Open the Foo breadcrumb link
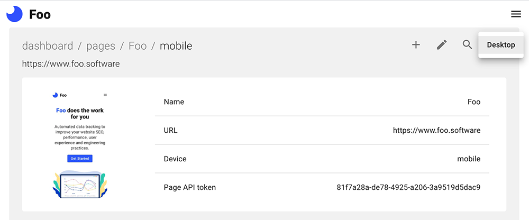 [138, 45]
